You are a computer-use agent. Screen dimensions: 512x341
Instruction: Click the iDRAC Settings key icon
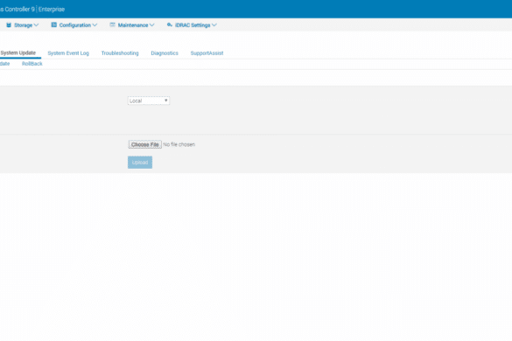click(x=170, y=24)
